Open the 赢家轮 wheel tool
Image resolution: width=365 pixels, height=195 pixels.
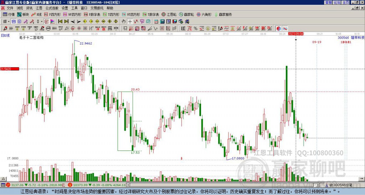[x=186, y=15]
